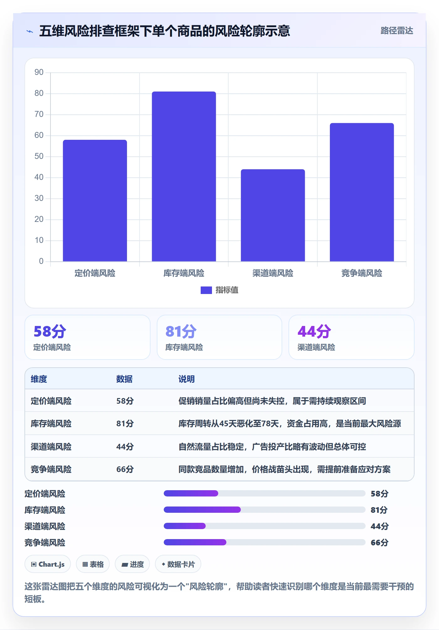The image size is (439, 630).
Task: Click the chart title 五维风险排查框架
Action: point(165,31)
